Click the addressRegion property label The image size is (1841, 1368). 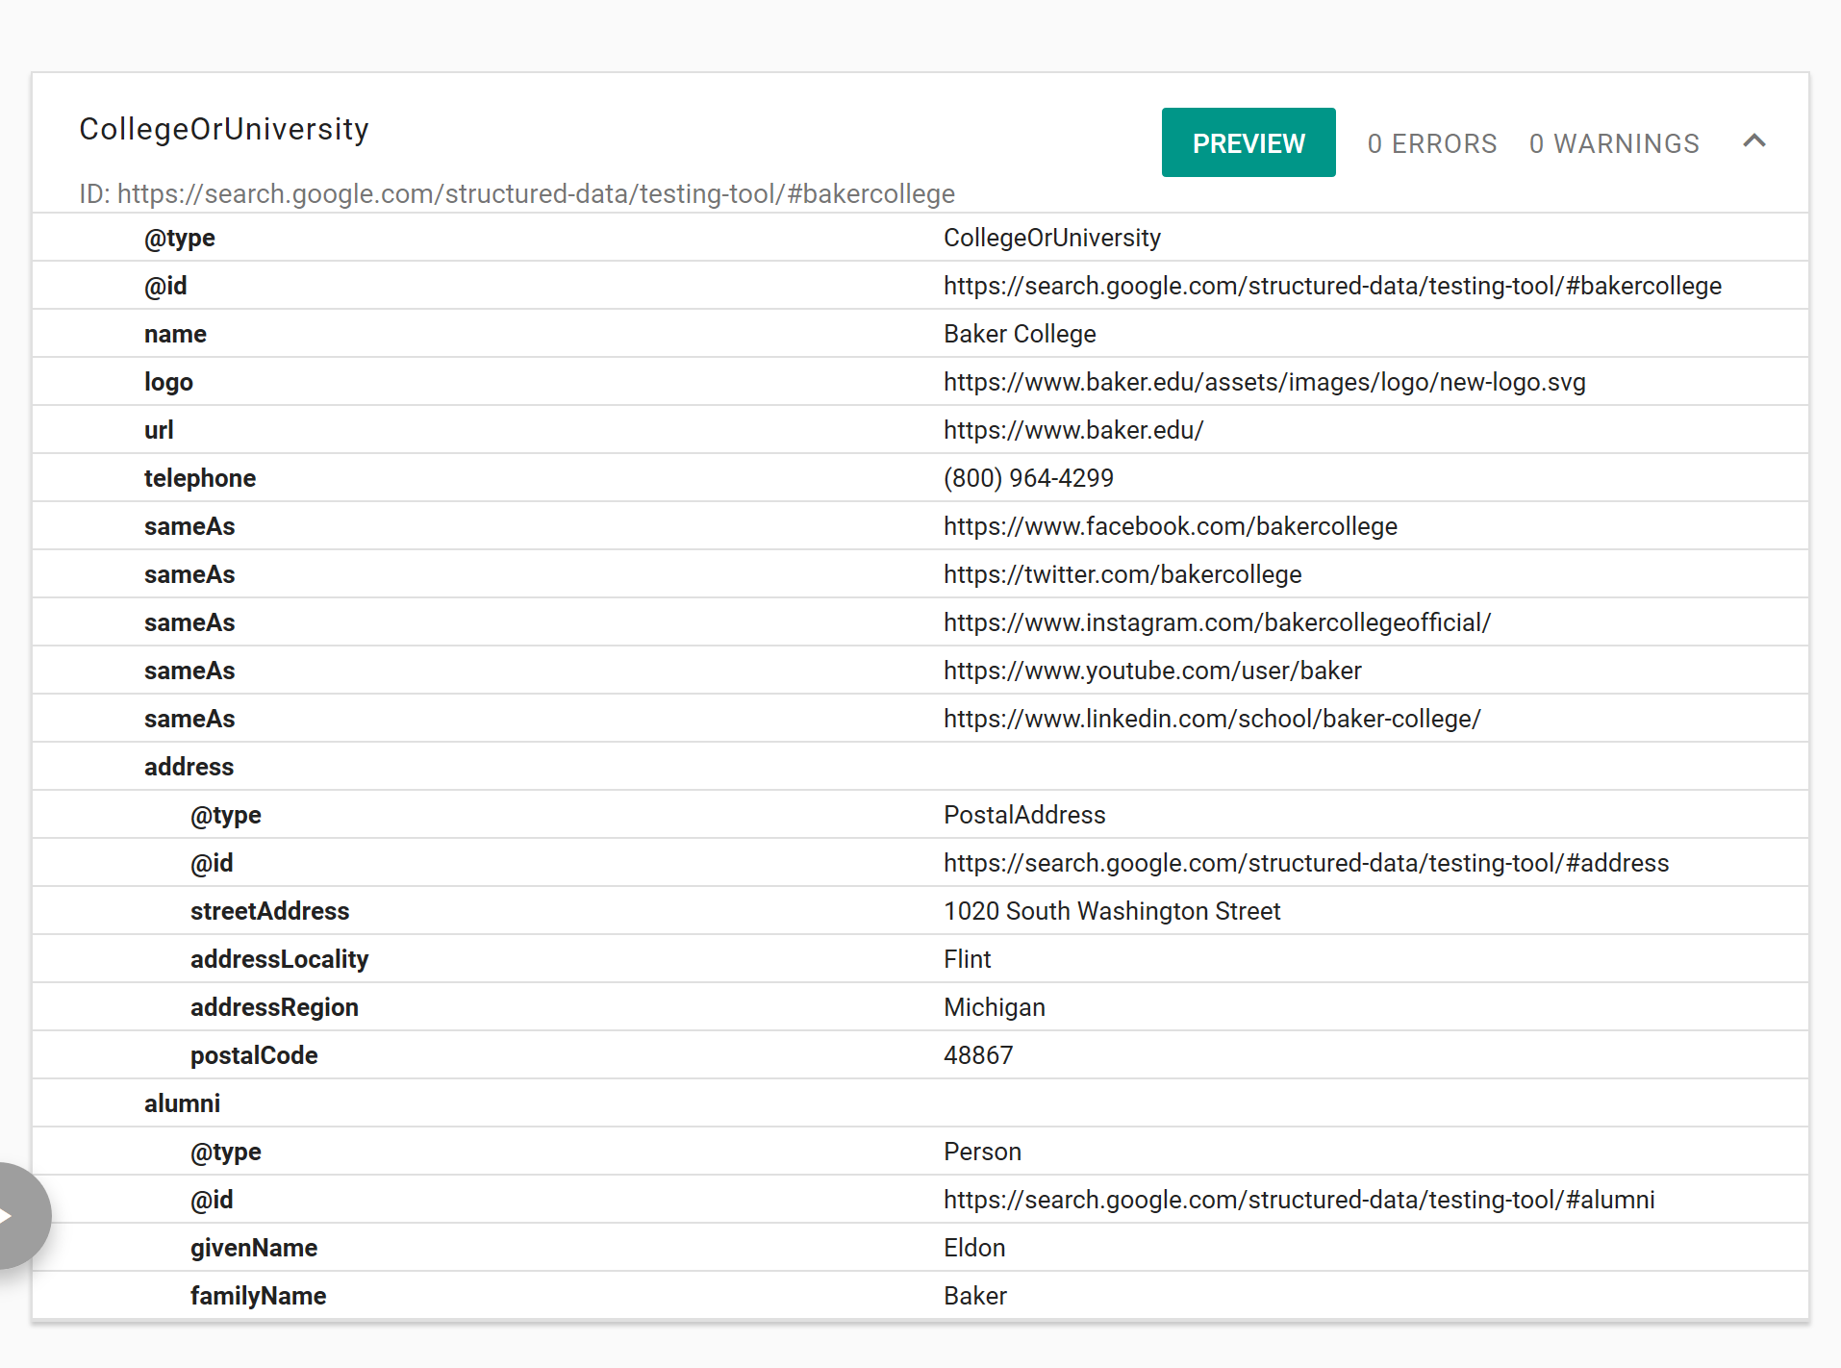pos(274,1007)
